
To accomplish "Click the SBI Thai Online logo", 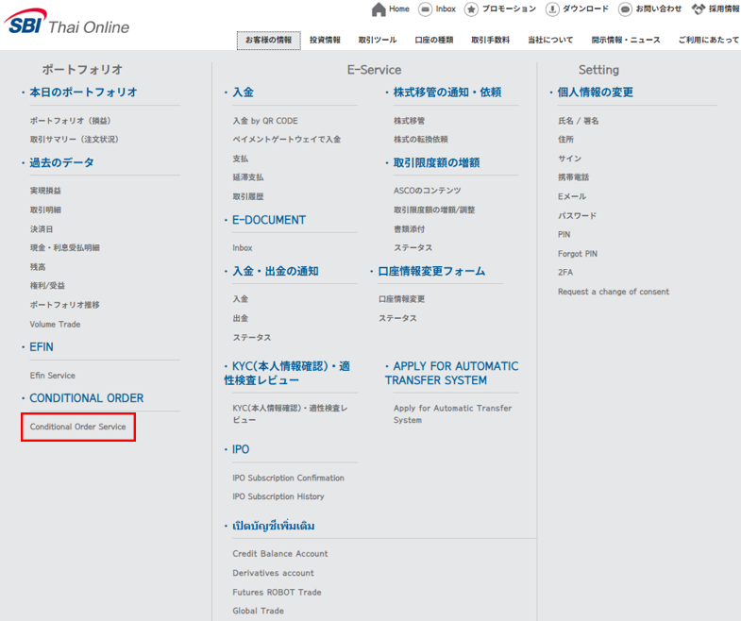I will pyautogui.click(x=66, y=23).
